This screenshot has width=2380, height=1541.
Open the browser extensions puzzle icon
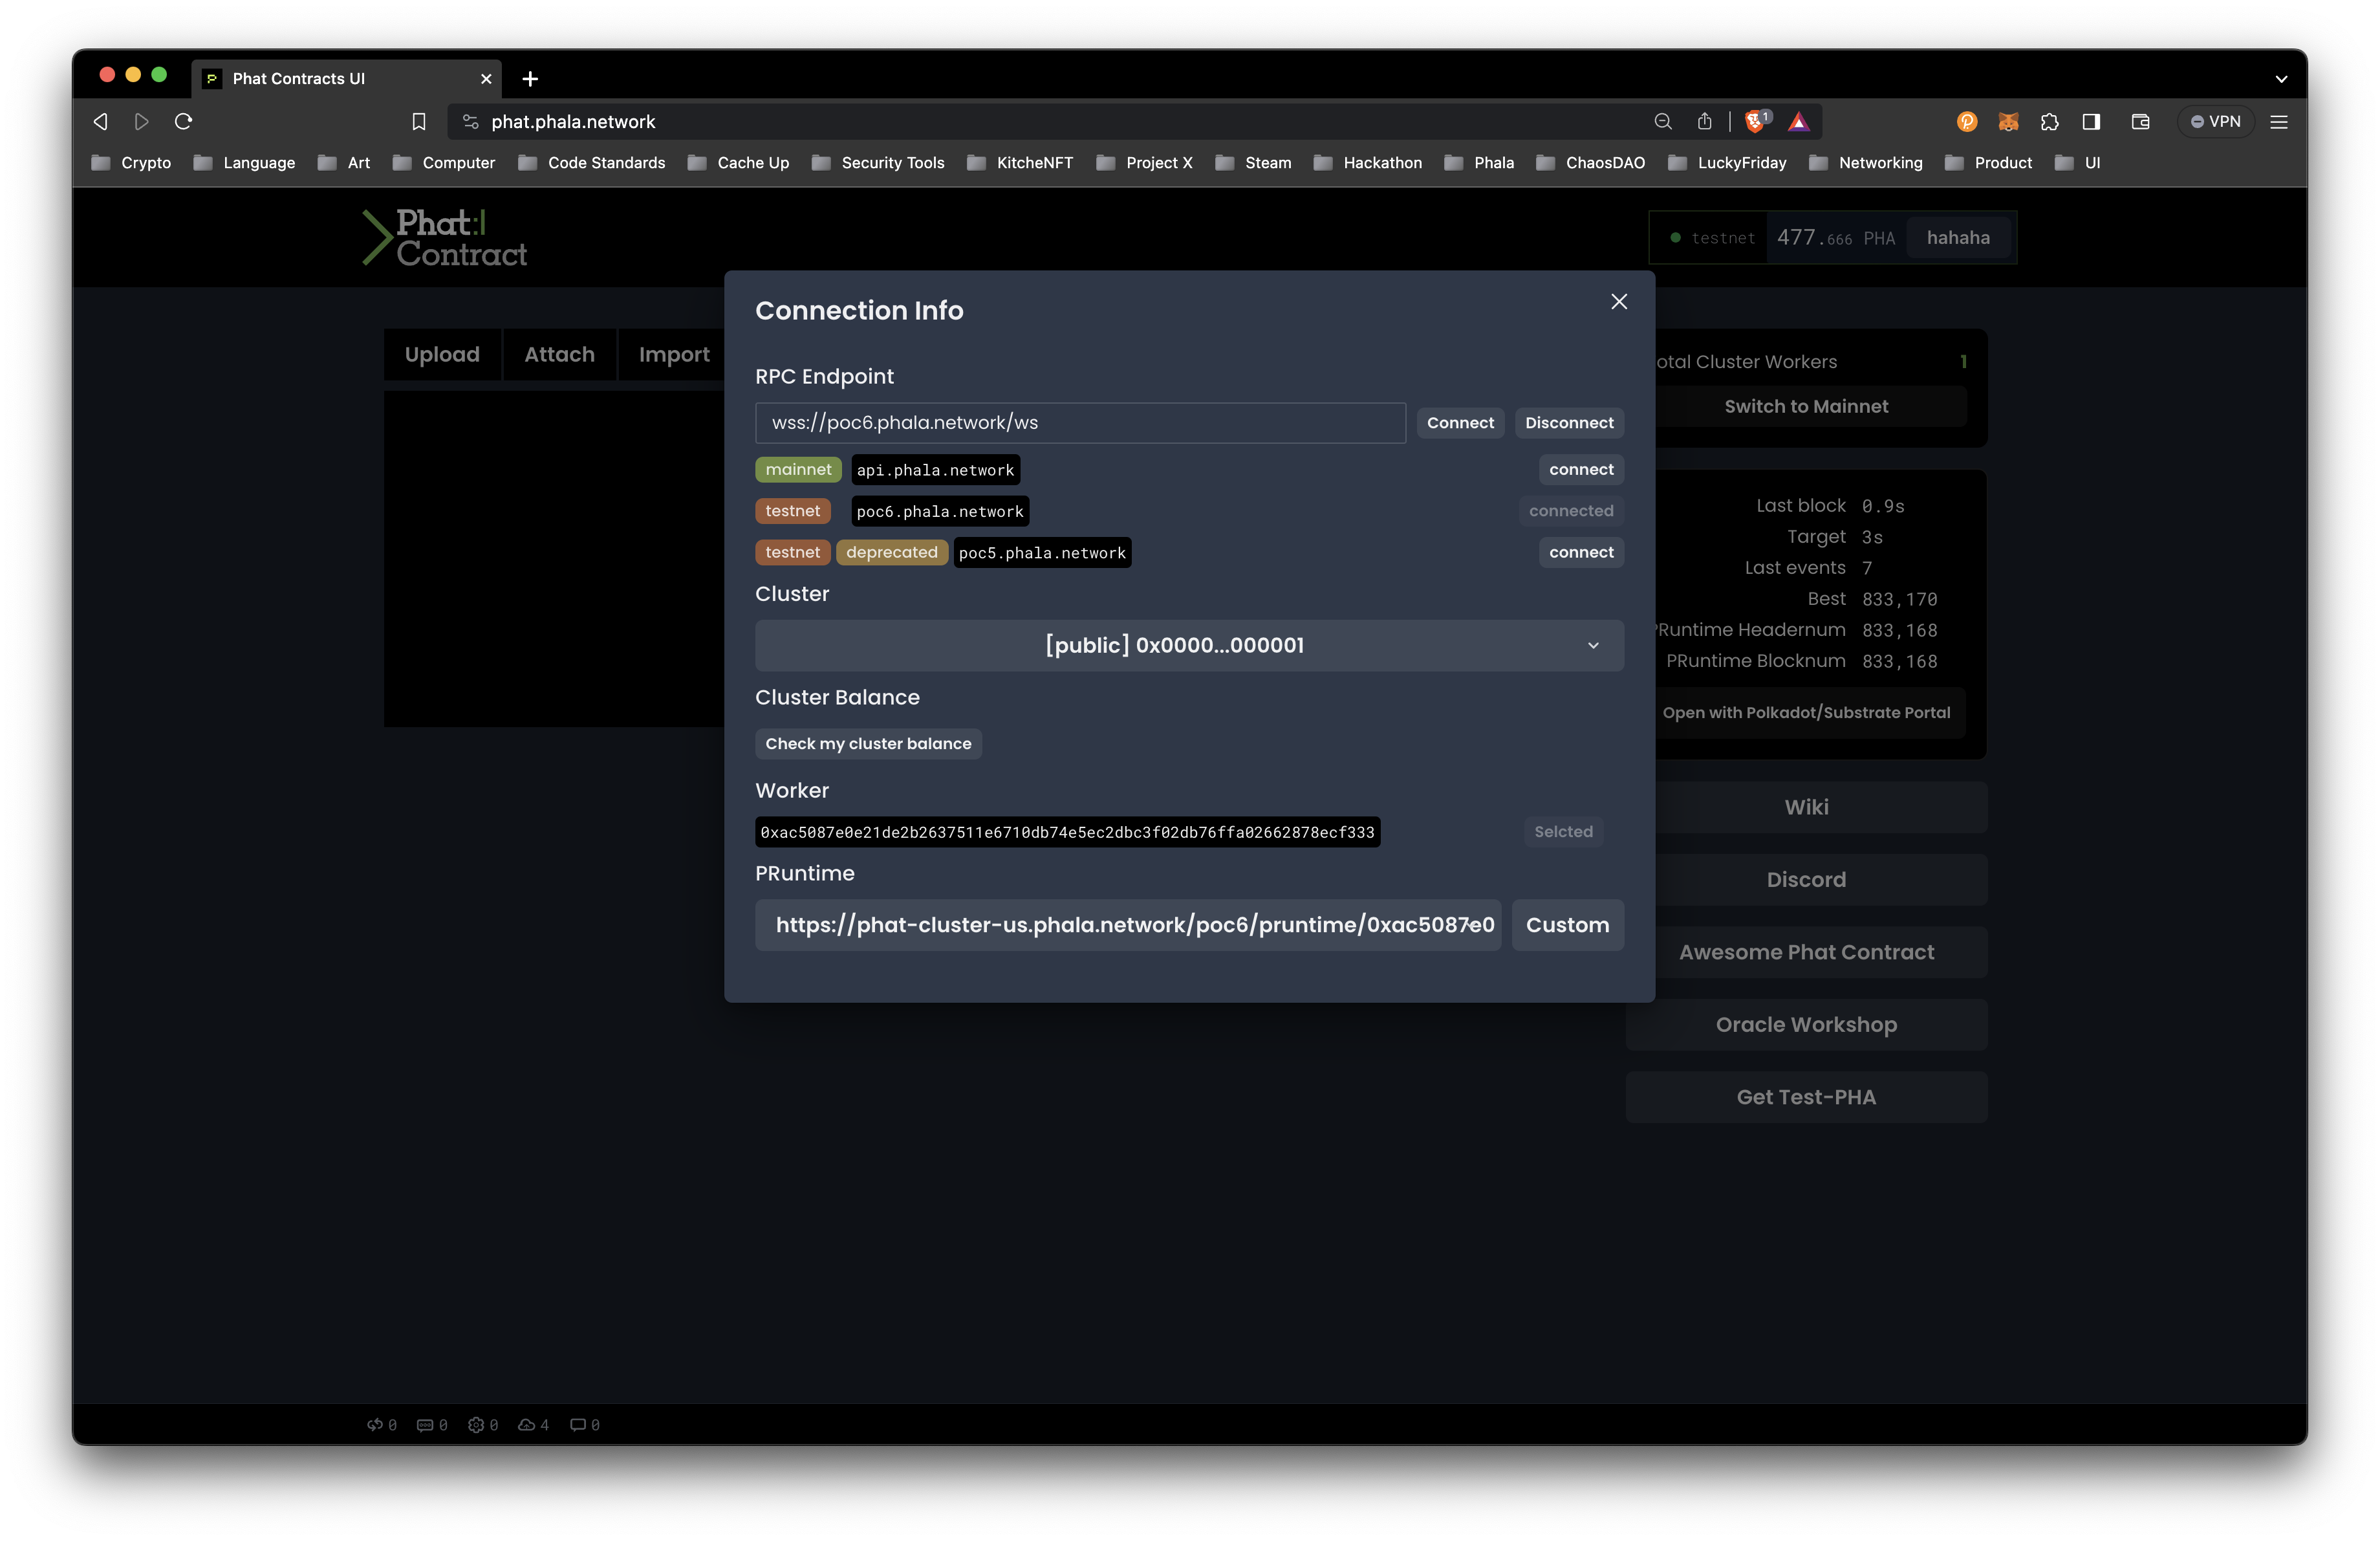pyautogui.click(x=2049, y=122)
